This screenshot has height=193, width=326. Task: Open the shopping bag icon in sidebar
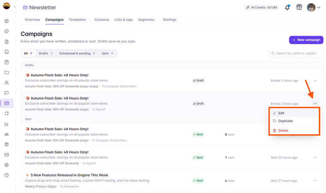click(7, 62)
